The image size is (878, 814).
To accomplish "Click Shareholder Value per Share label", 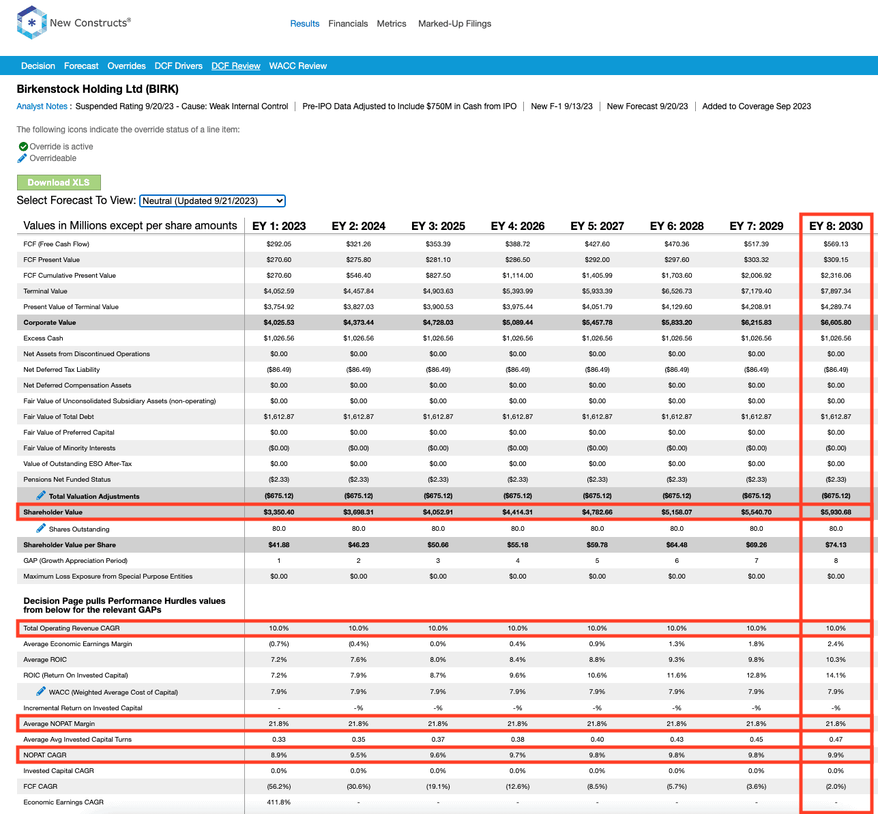I will 70,544.
